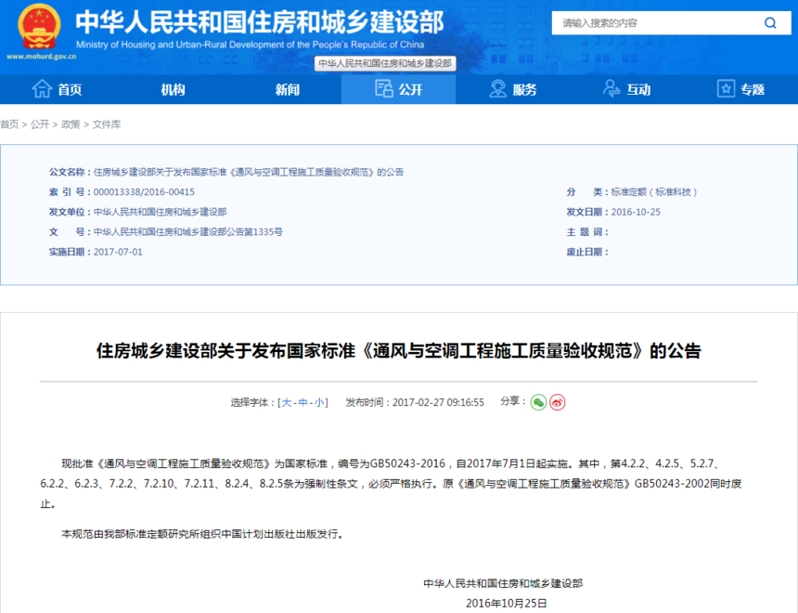Set font size to 小

pos(319,402)
